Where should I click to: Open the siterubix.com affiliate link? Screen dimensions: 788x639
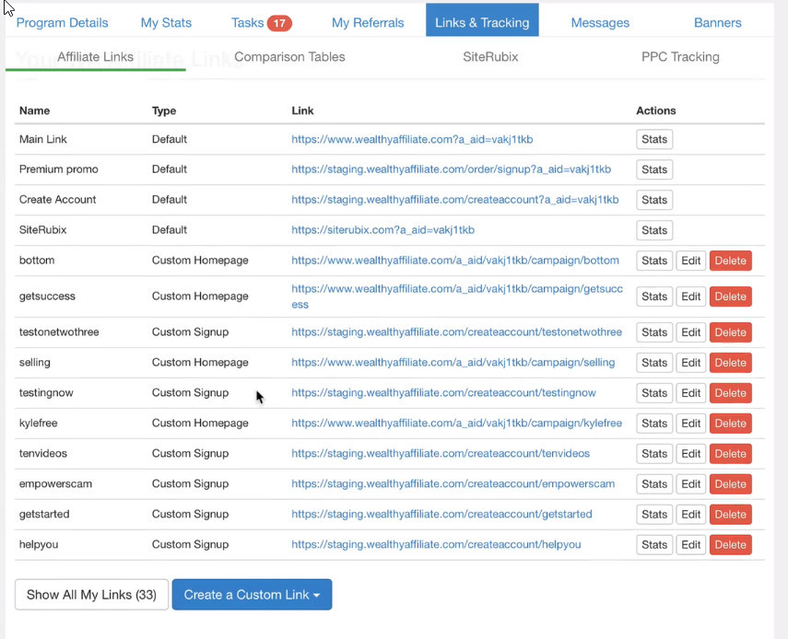383,229
